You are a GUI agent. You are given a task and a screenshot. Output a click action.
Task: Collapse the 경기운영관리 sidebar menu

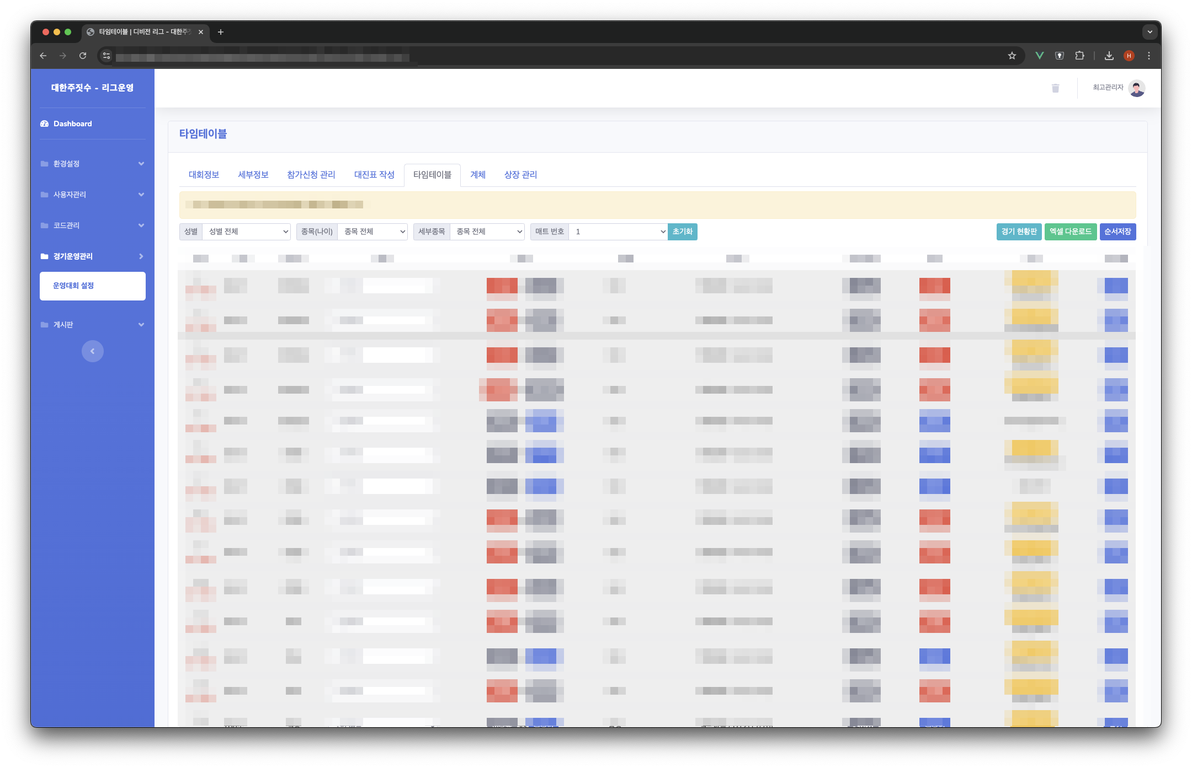(92, 256)
